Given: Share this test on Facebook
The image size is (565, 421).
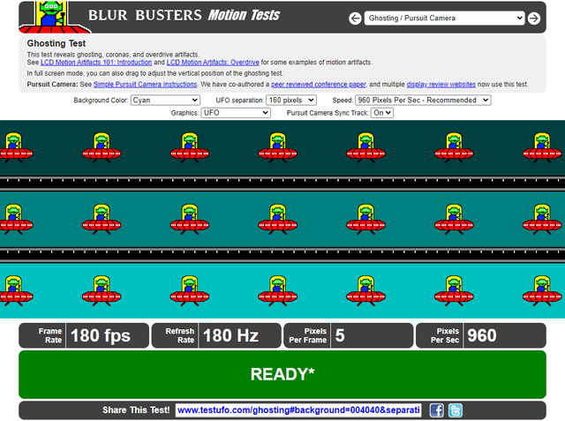Looking at the screenshot, I should [436, 410].
